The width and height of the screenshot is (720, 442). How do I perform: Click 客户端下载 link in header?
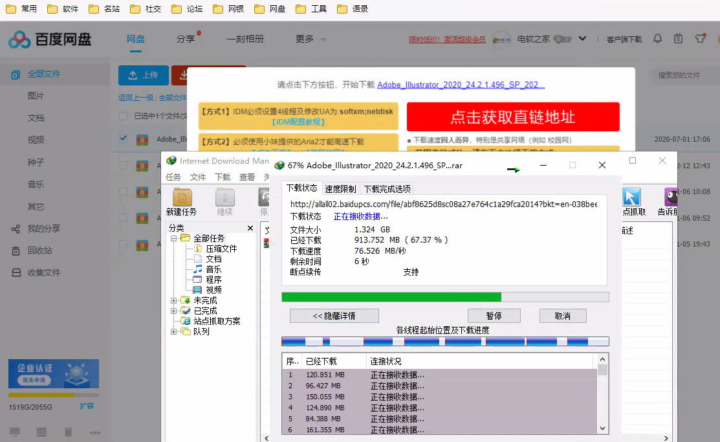click(x=624, y=39)
